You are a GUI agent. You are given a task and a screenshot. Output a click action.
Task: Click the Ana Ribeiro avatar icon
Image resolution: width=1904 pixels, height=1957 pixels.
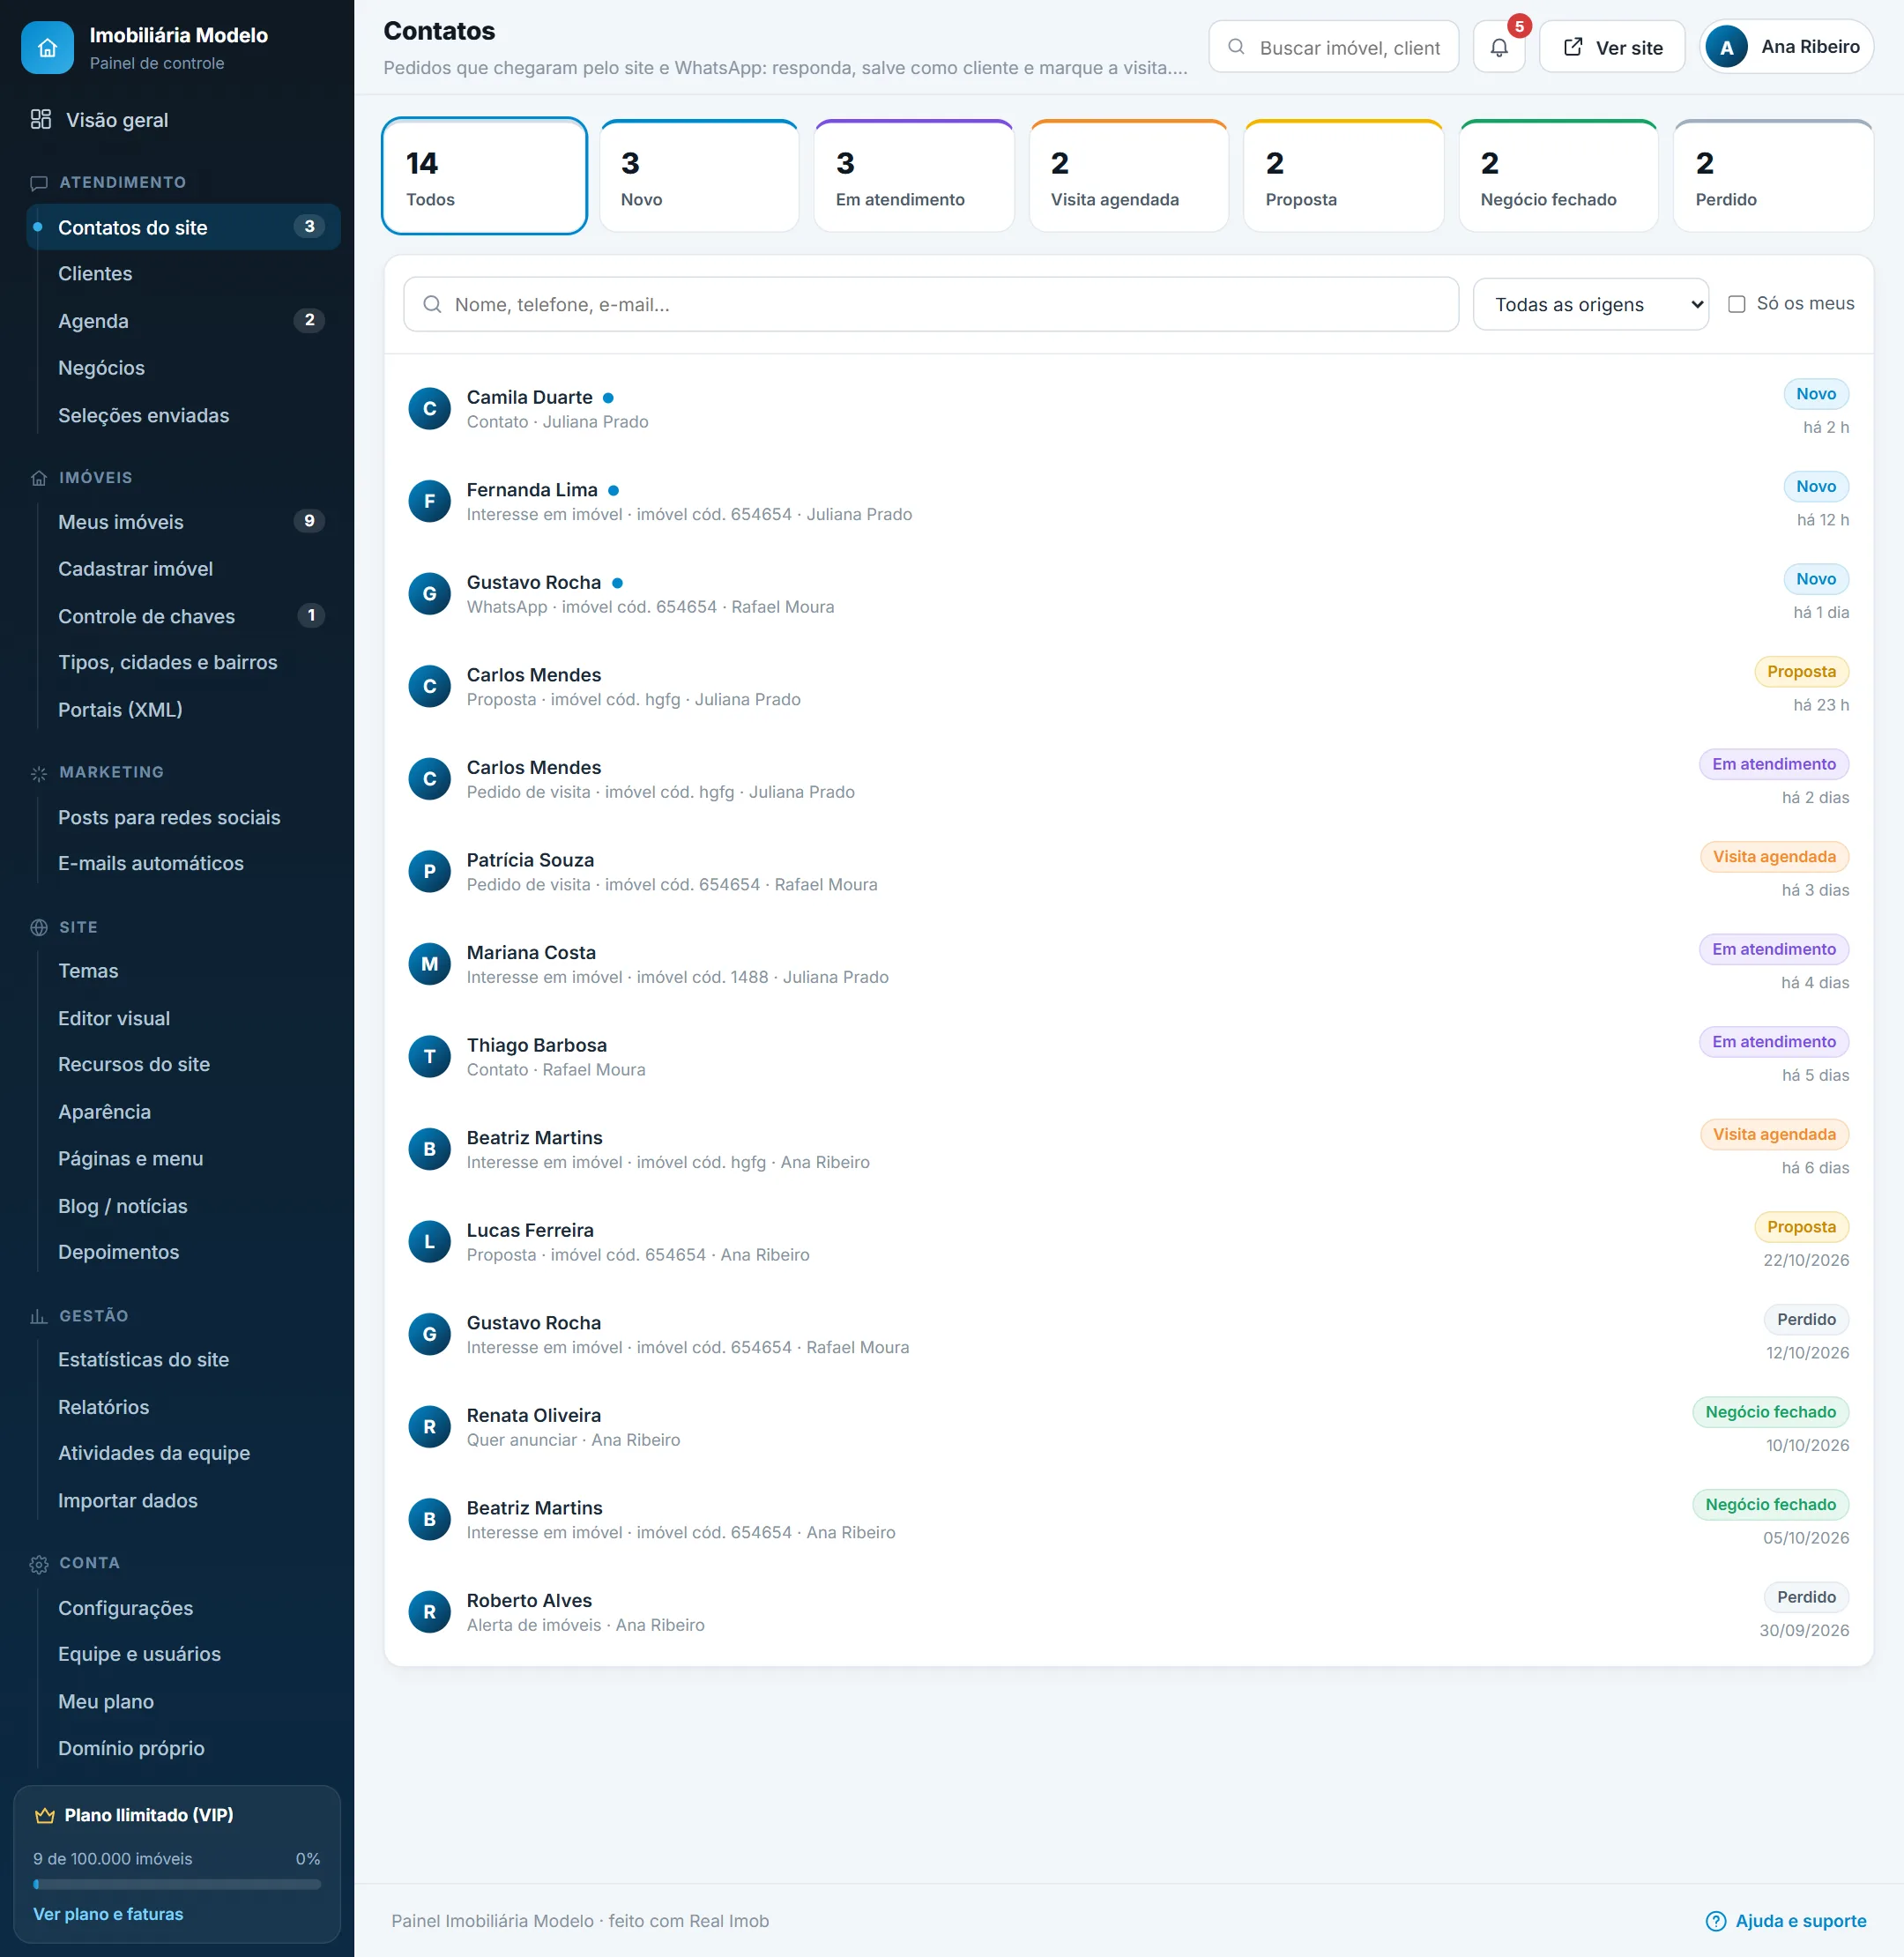(1726, 47)
